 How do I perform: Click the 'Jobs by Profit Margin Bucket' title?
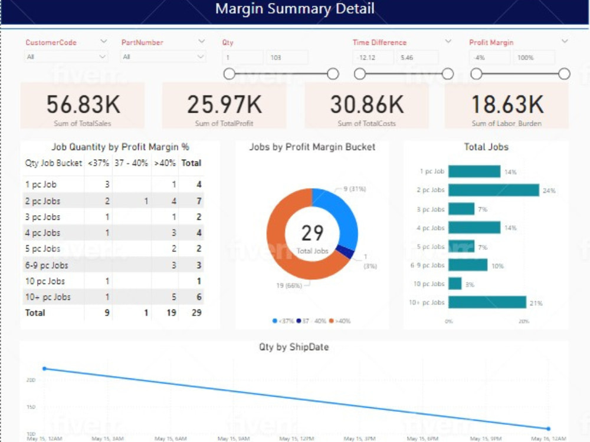click(x=312, y=147)
